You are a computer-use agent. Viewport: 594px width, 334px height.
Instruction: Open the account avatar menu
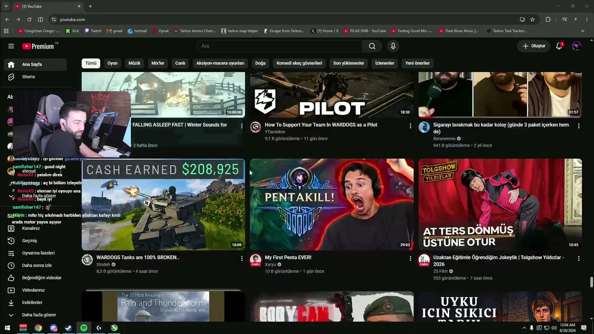point(577,46)
